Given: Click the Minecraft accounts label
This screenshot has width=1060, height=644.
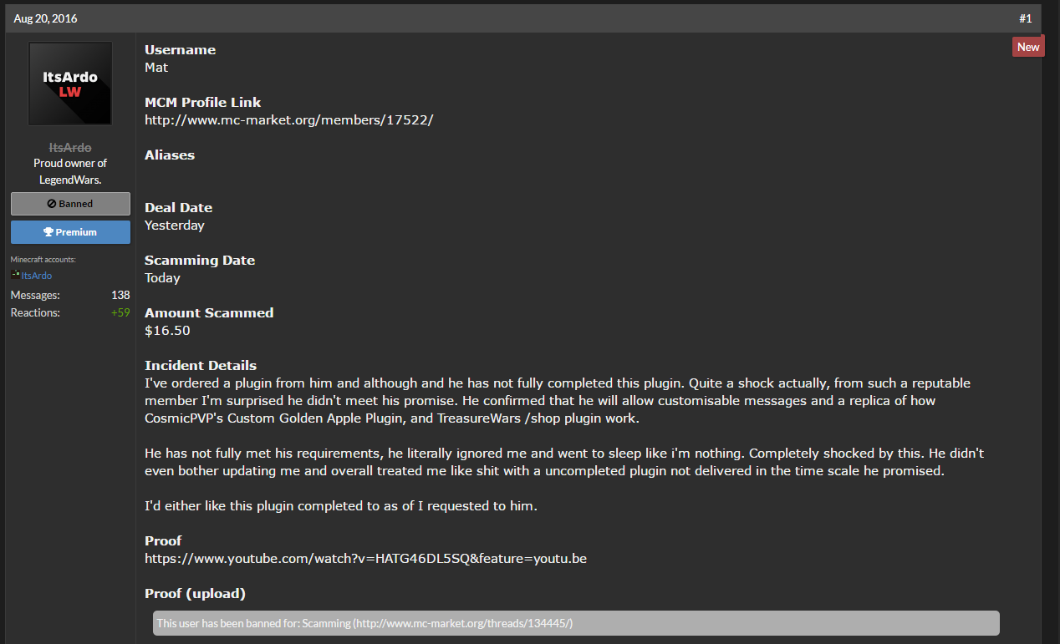Looking at the screenshot, I should click(43, 260).
